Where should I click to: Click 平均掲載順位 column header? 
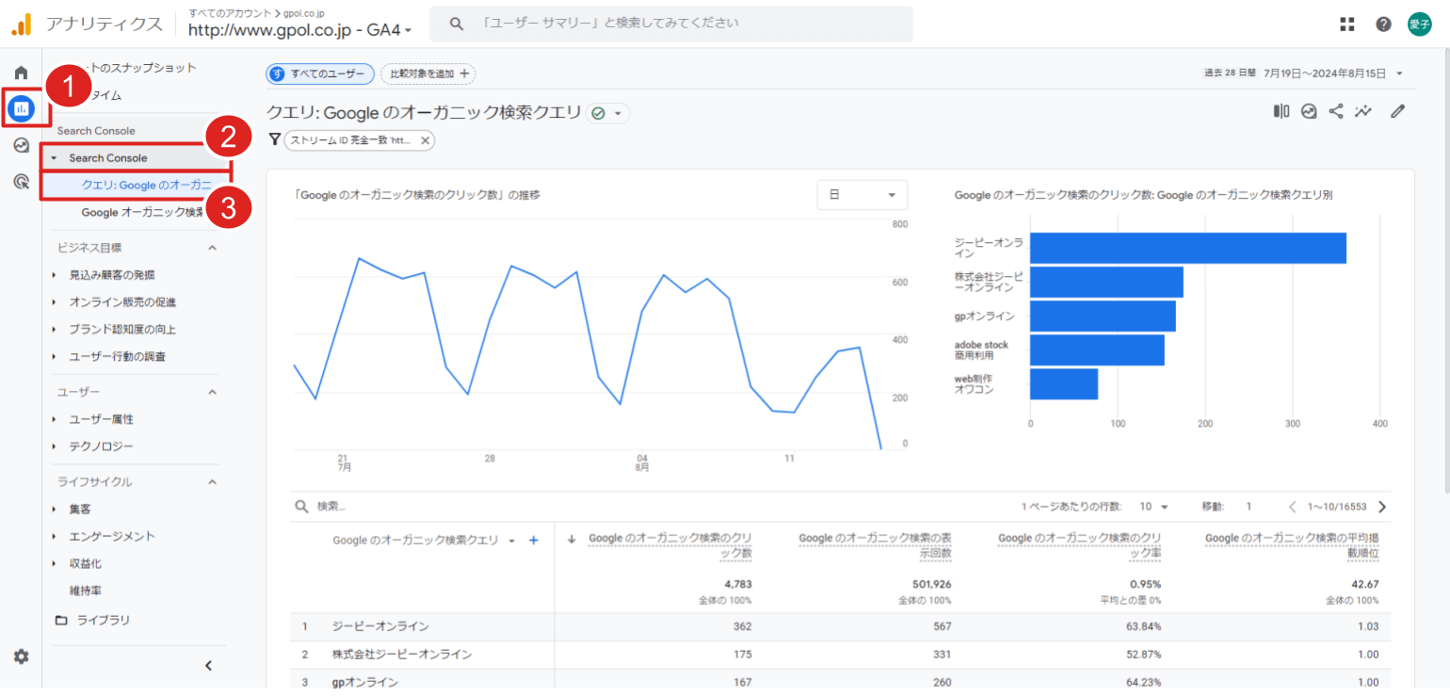1292,545
